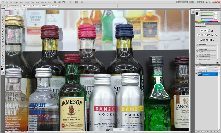Viewport: 221px width, 133px height.
Task: Select the Quick Selection tool
Action: click(x=3, y=20)
